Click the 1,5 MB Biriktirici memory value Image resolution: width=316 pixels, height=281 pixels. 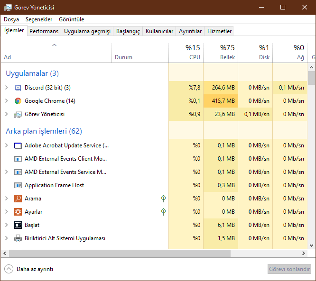pos(226,238)
